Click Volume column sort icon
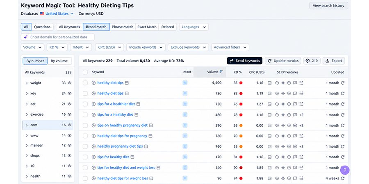369x184 pixels. [x=221, y=72]
